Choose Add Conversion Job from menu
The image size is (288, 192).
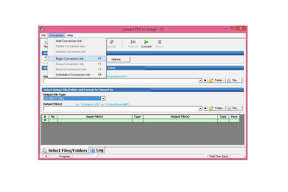(69, 41)
